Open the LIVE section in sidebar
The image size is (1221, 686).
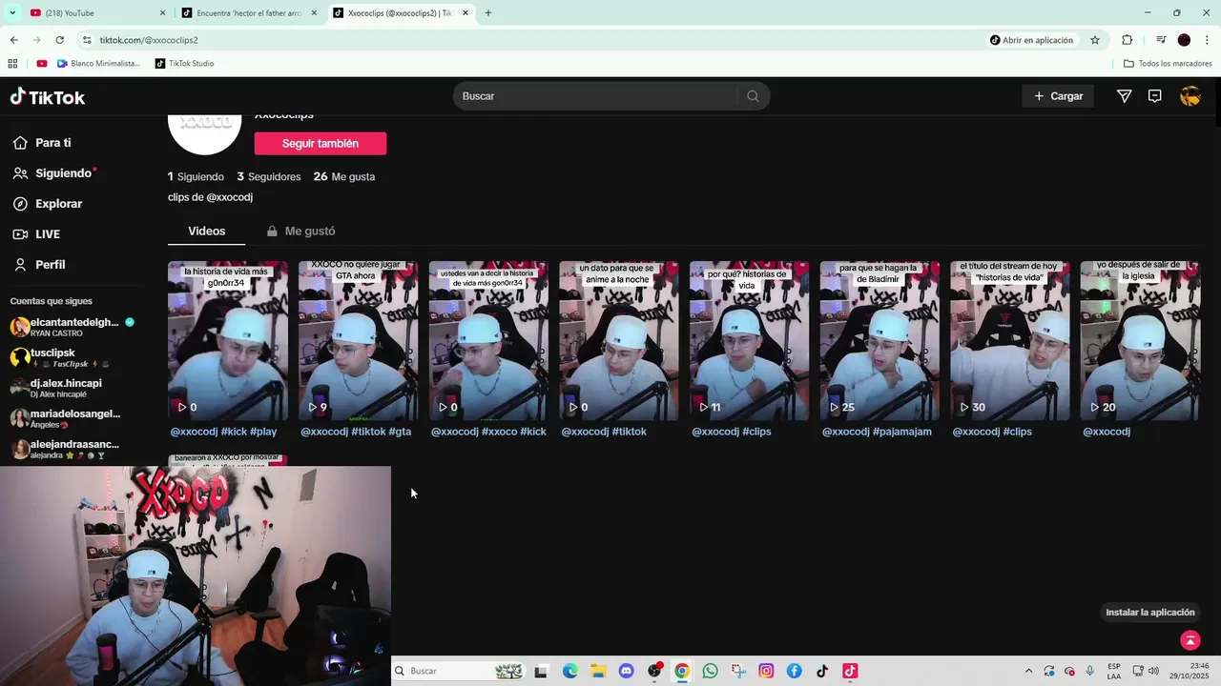36,234
